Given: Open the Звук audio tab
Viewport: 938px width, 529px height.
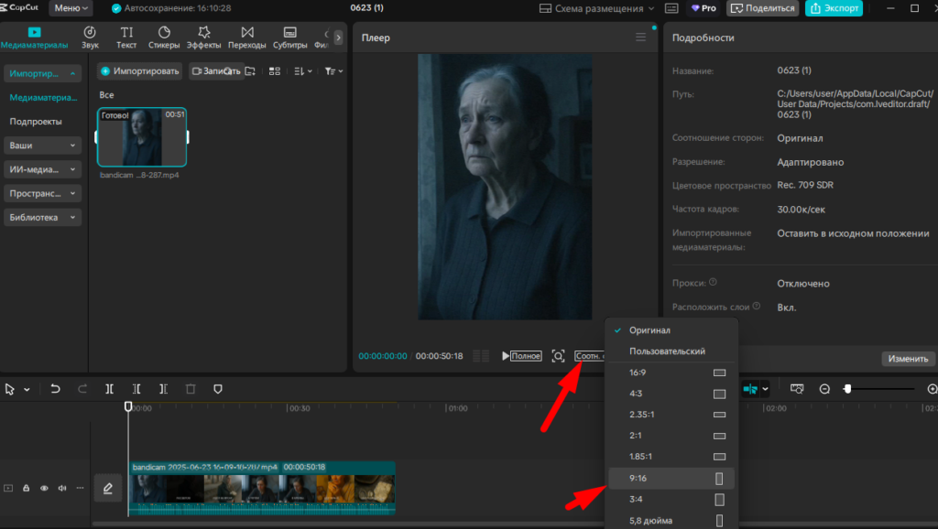Looking at the screenshot, I should click(90, 37).
